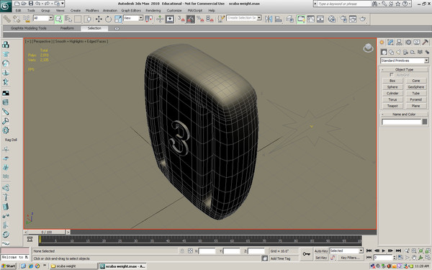The width and height of the screenshot is (432, 270).
Task: Click the time slider 0 / 100 handle
Action: click(47, 232)
